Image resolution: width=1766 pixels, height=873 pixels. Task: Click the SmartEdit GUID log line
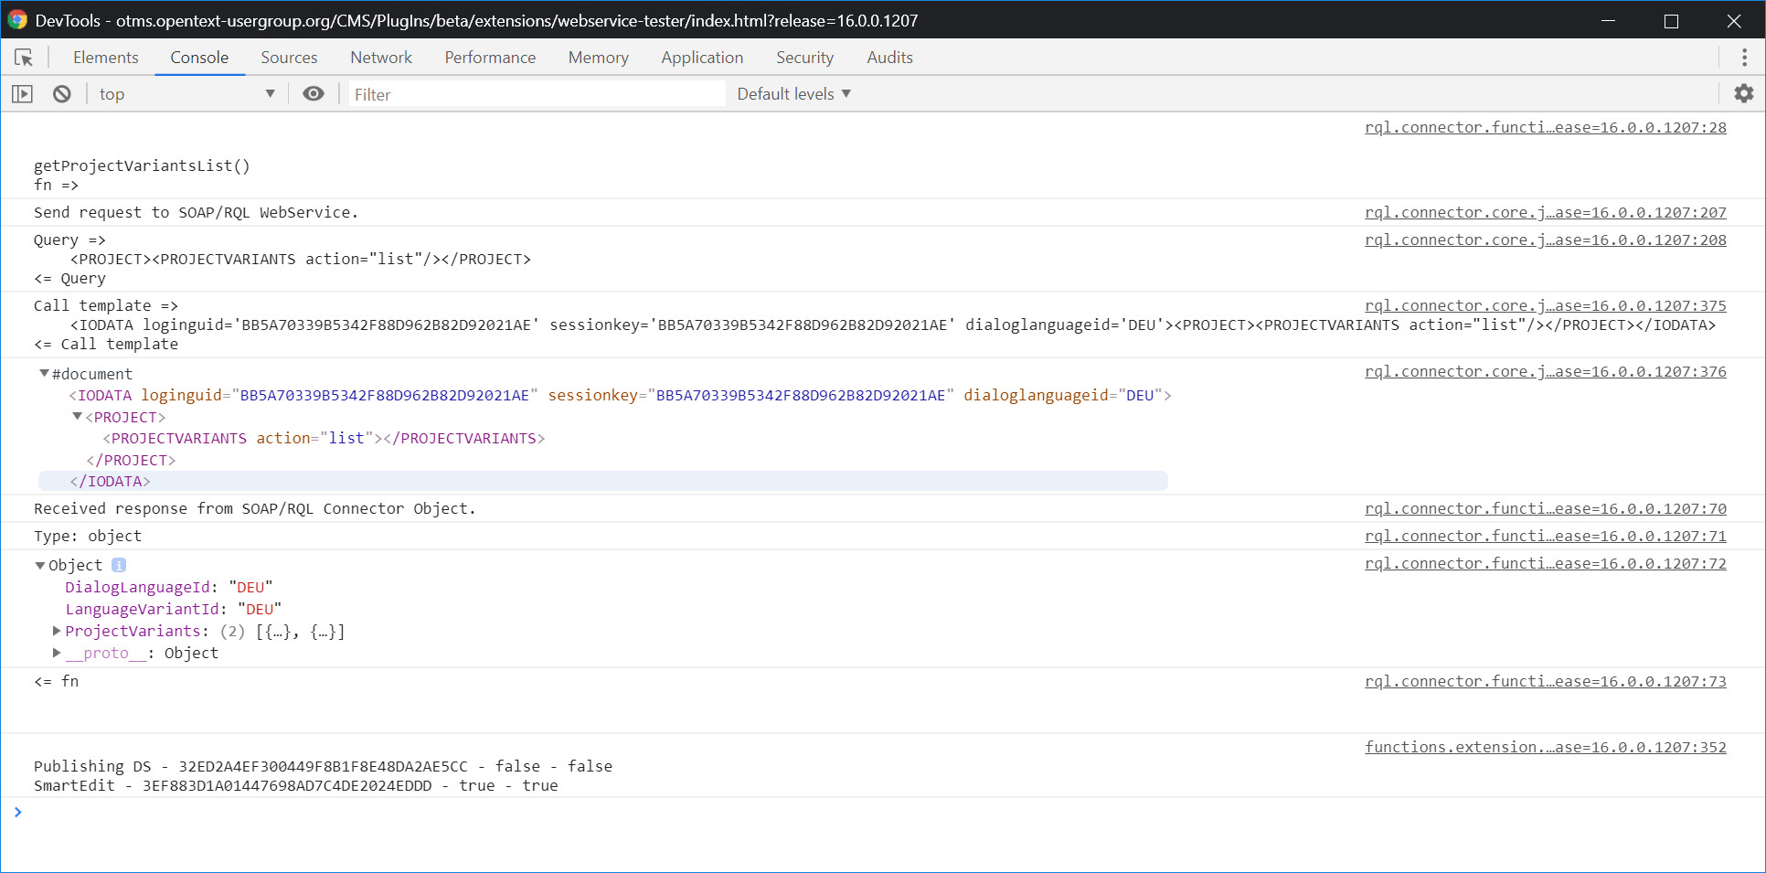(x=296, y=785)
